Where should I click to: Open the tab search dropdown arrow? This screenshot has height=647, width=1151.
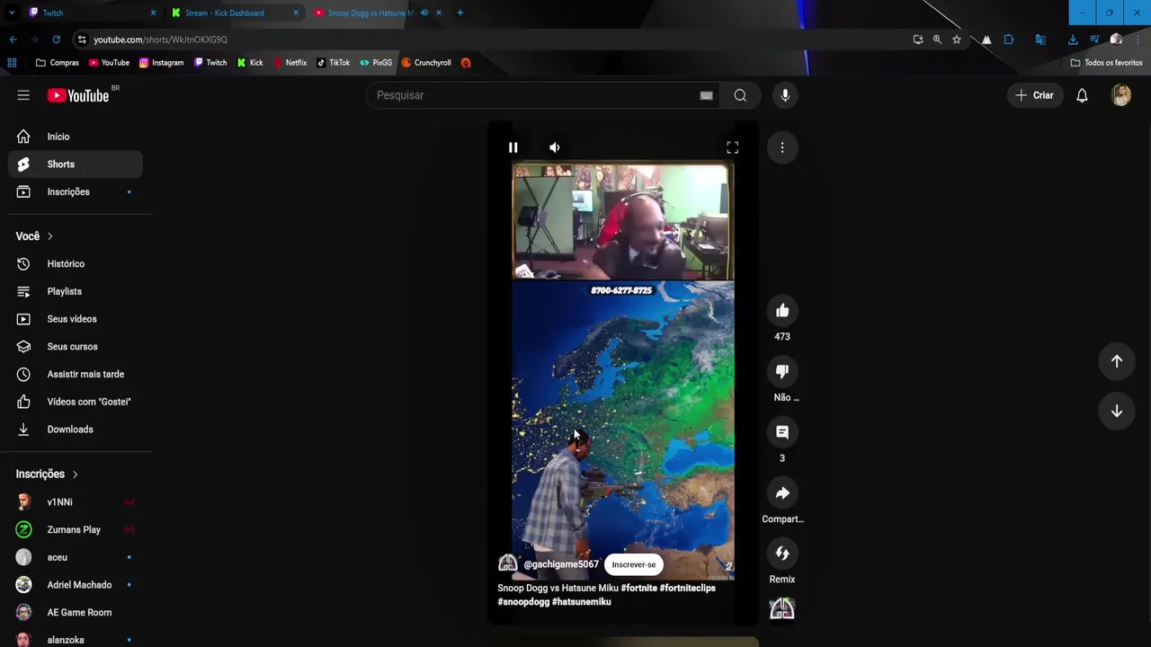coord(11,13)
